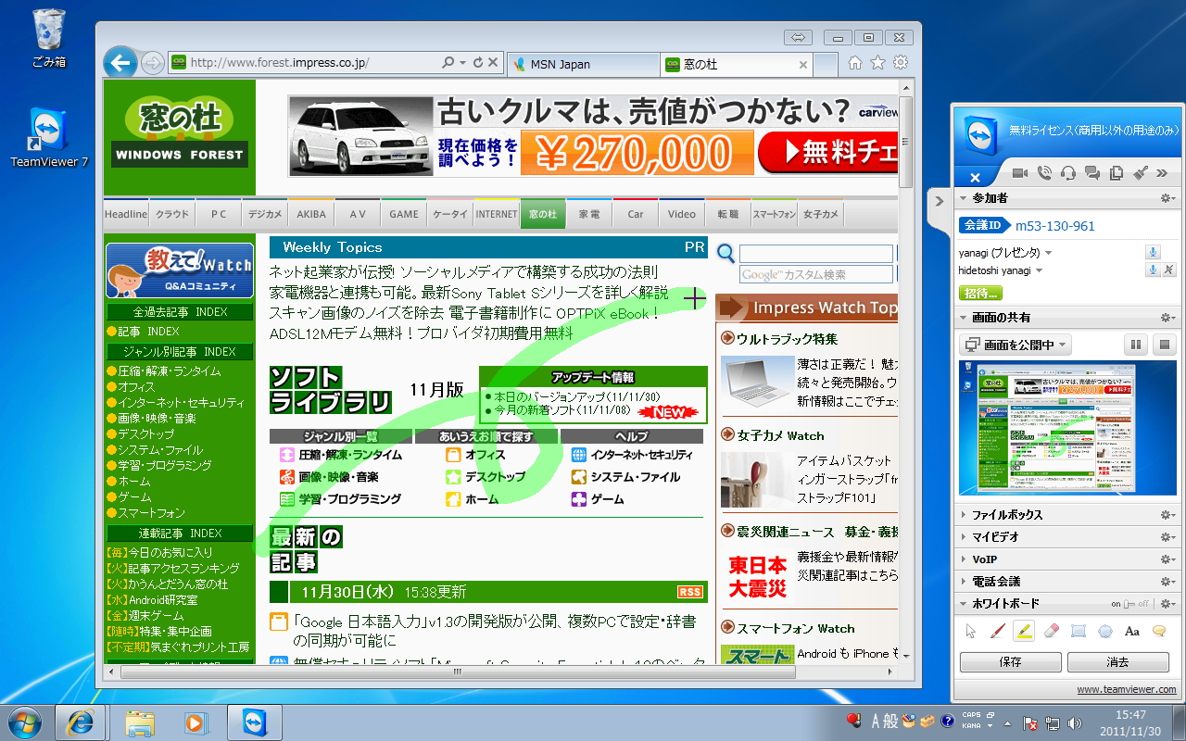
Task: Click the browser back arrow button
Action: [x=120, y=62]
